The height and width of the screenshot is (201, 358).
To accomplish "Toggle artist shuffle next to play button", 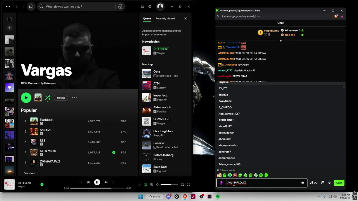I will 48,98.
